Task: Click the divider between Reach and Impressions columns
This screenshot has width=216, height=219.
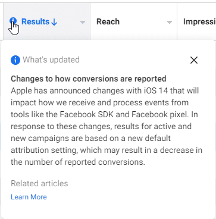Action: tap(177, 21)
